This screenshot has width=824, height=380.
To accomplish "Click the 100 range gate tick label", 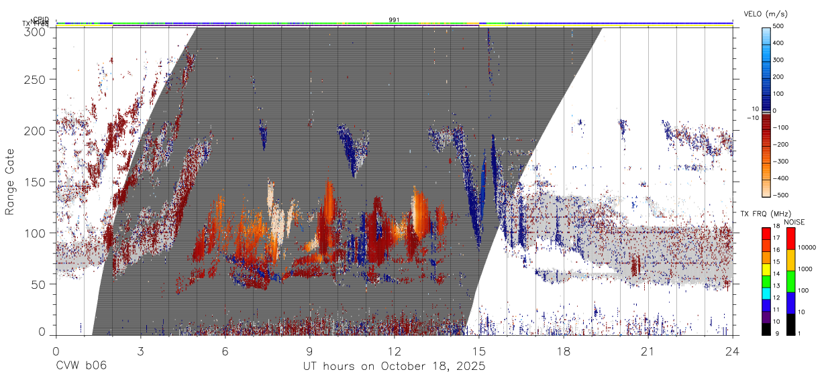I will (x=35, y=233).
